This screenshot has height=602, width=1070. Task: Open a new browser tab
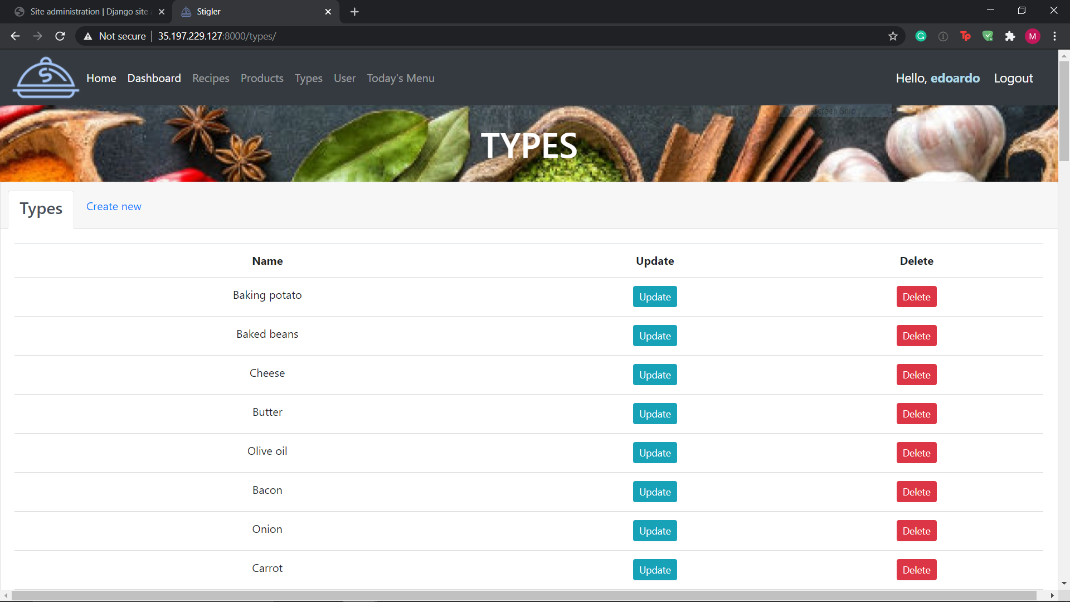(x=354, y=12)
